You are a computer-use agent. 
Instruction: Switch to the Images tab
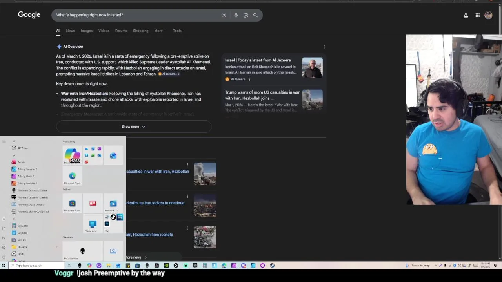click(87, 31)
